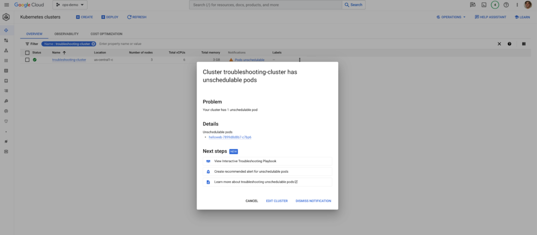Open the hamburger navigation menu

[x=6, y=5]
